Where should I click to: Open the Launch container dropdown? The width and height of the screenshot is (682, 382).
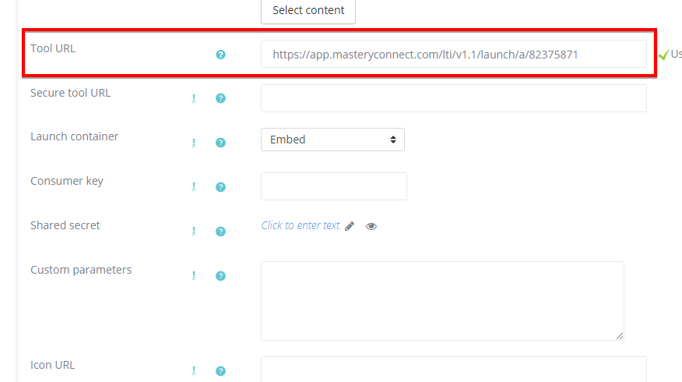click(x=332, y=140)
